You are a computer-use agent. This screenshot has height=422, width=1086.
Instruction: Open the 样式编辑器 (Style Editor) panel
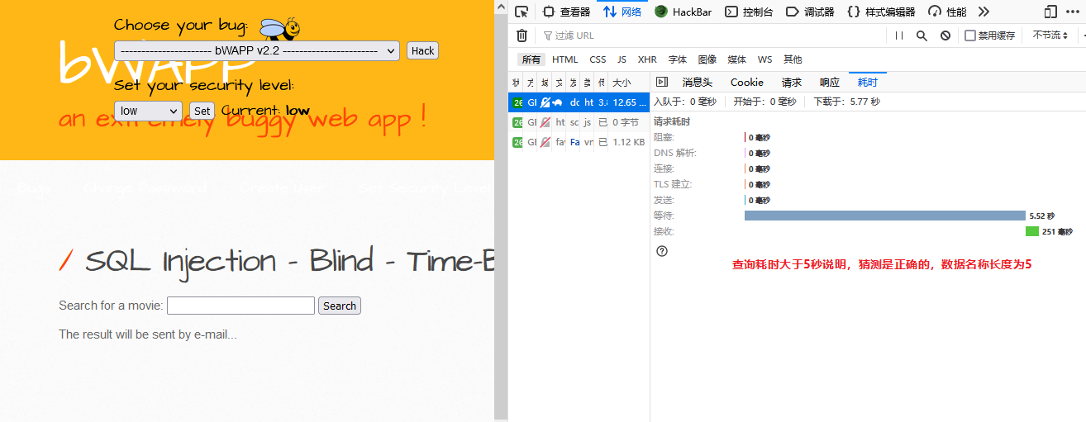pyautogui.click(x=881, y=12)
